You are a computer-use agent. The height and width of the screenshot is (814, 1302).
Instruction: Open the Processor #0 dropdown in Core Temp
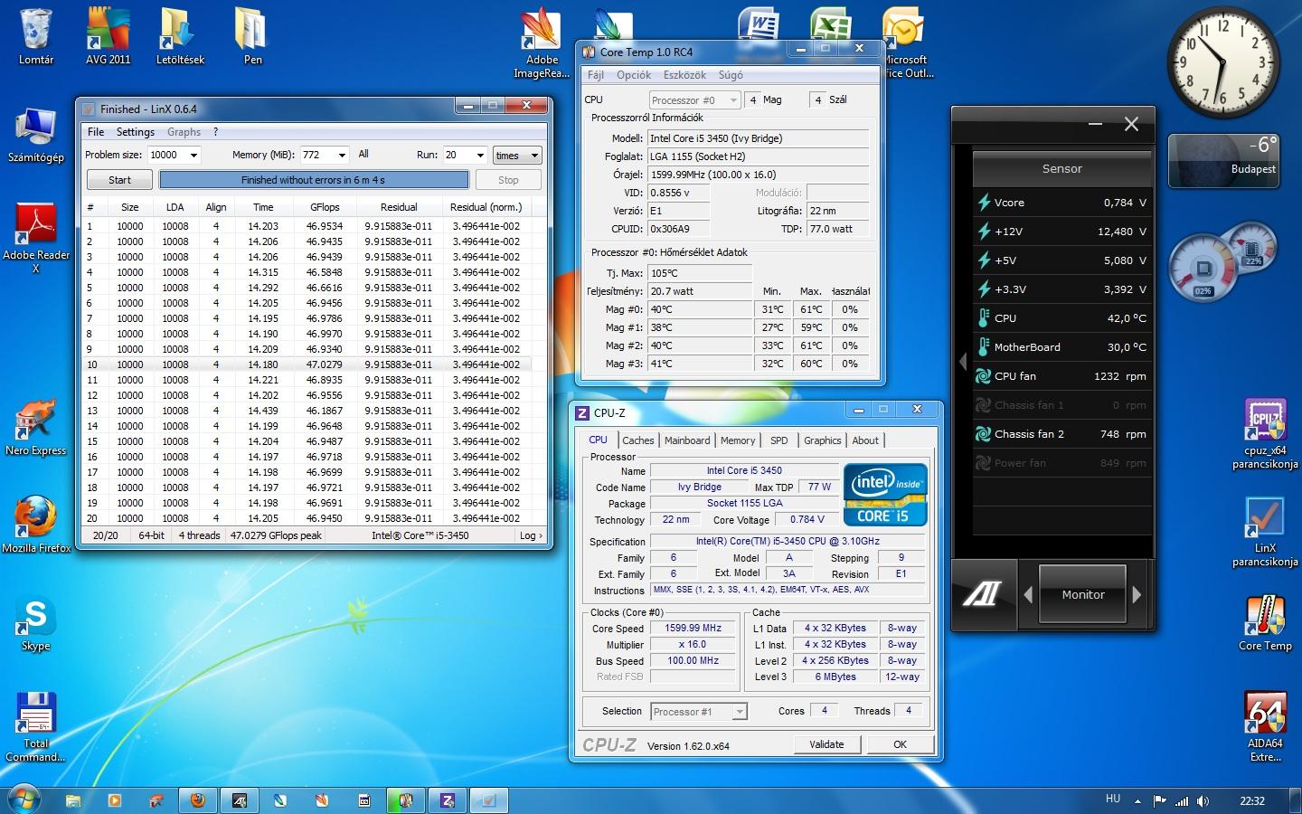click(x=732, y=100)
